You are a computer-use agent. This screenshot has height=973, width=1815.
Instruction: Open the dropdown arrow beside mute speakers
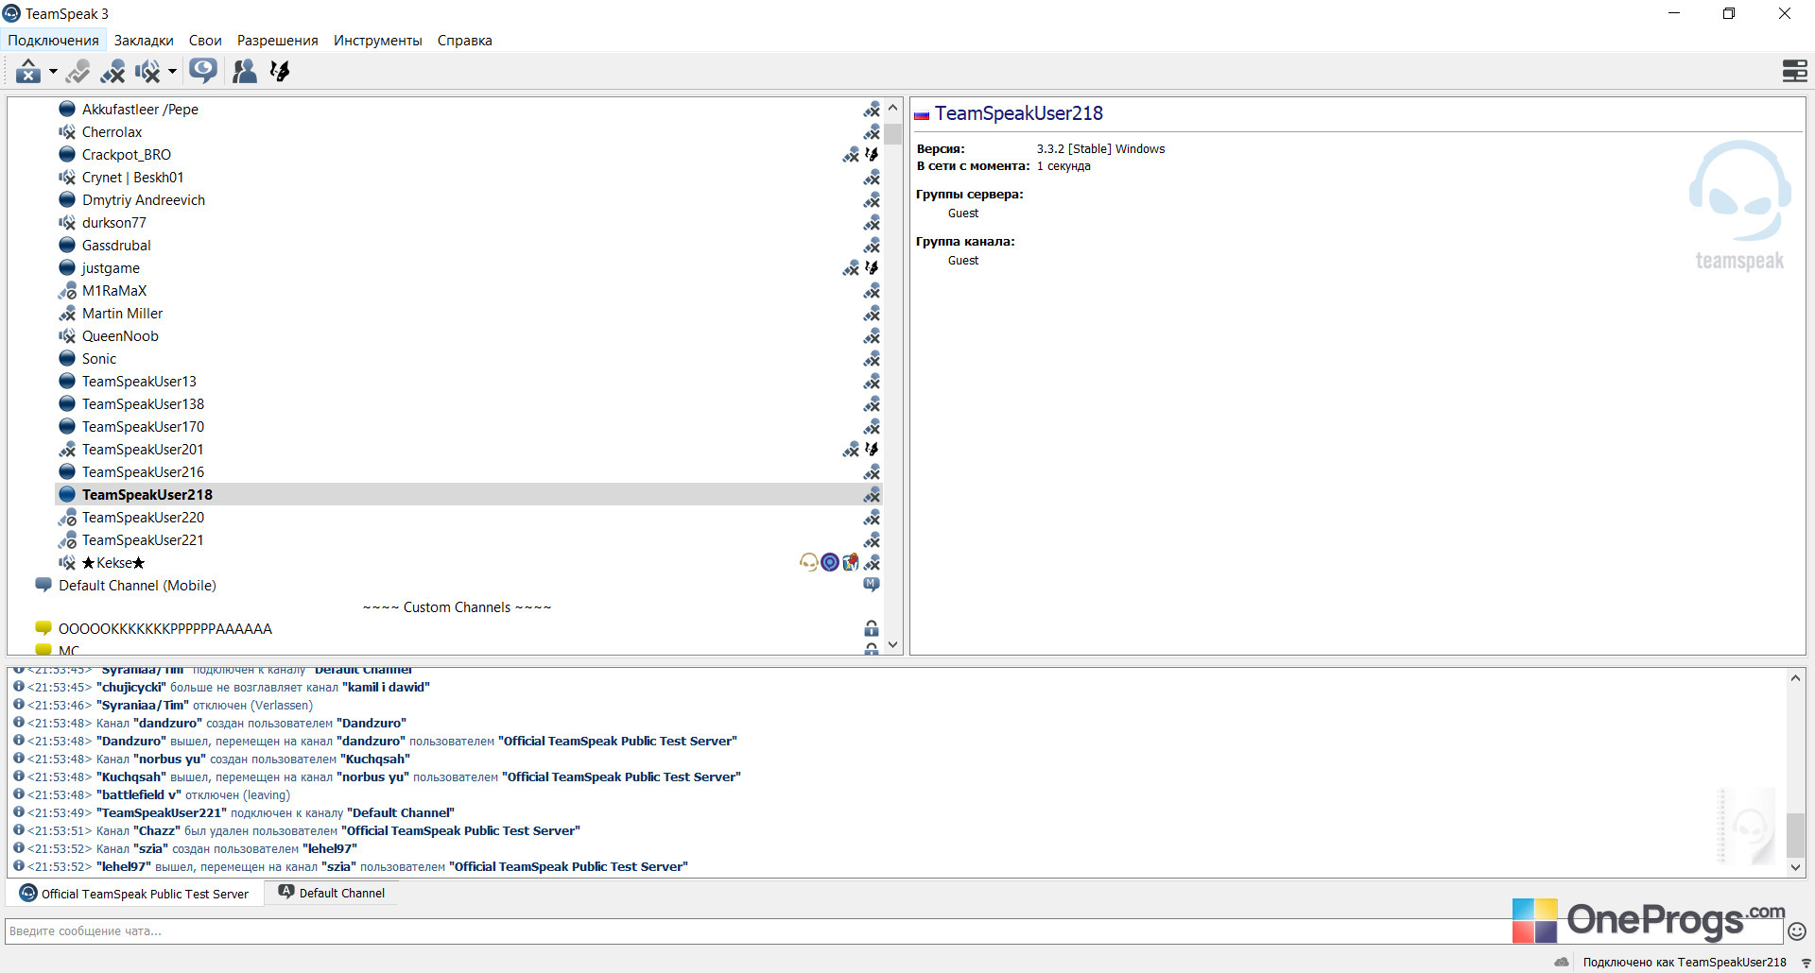[172, 71]
